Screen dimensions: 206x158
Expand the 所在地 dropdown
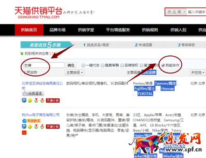point(198,72)
